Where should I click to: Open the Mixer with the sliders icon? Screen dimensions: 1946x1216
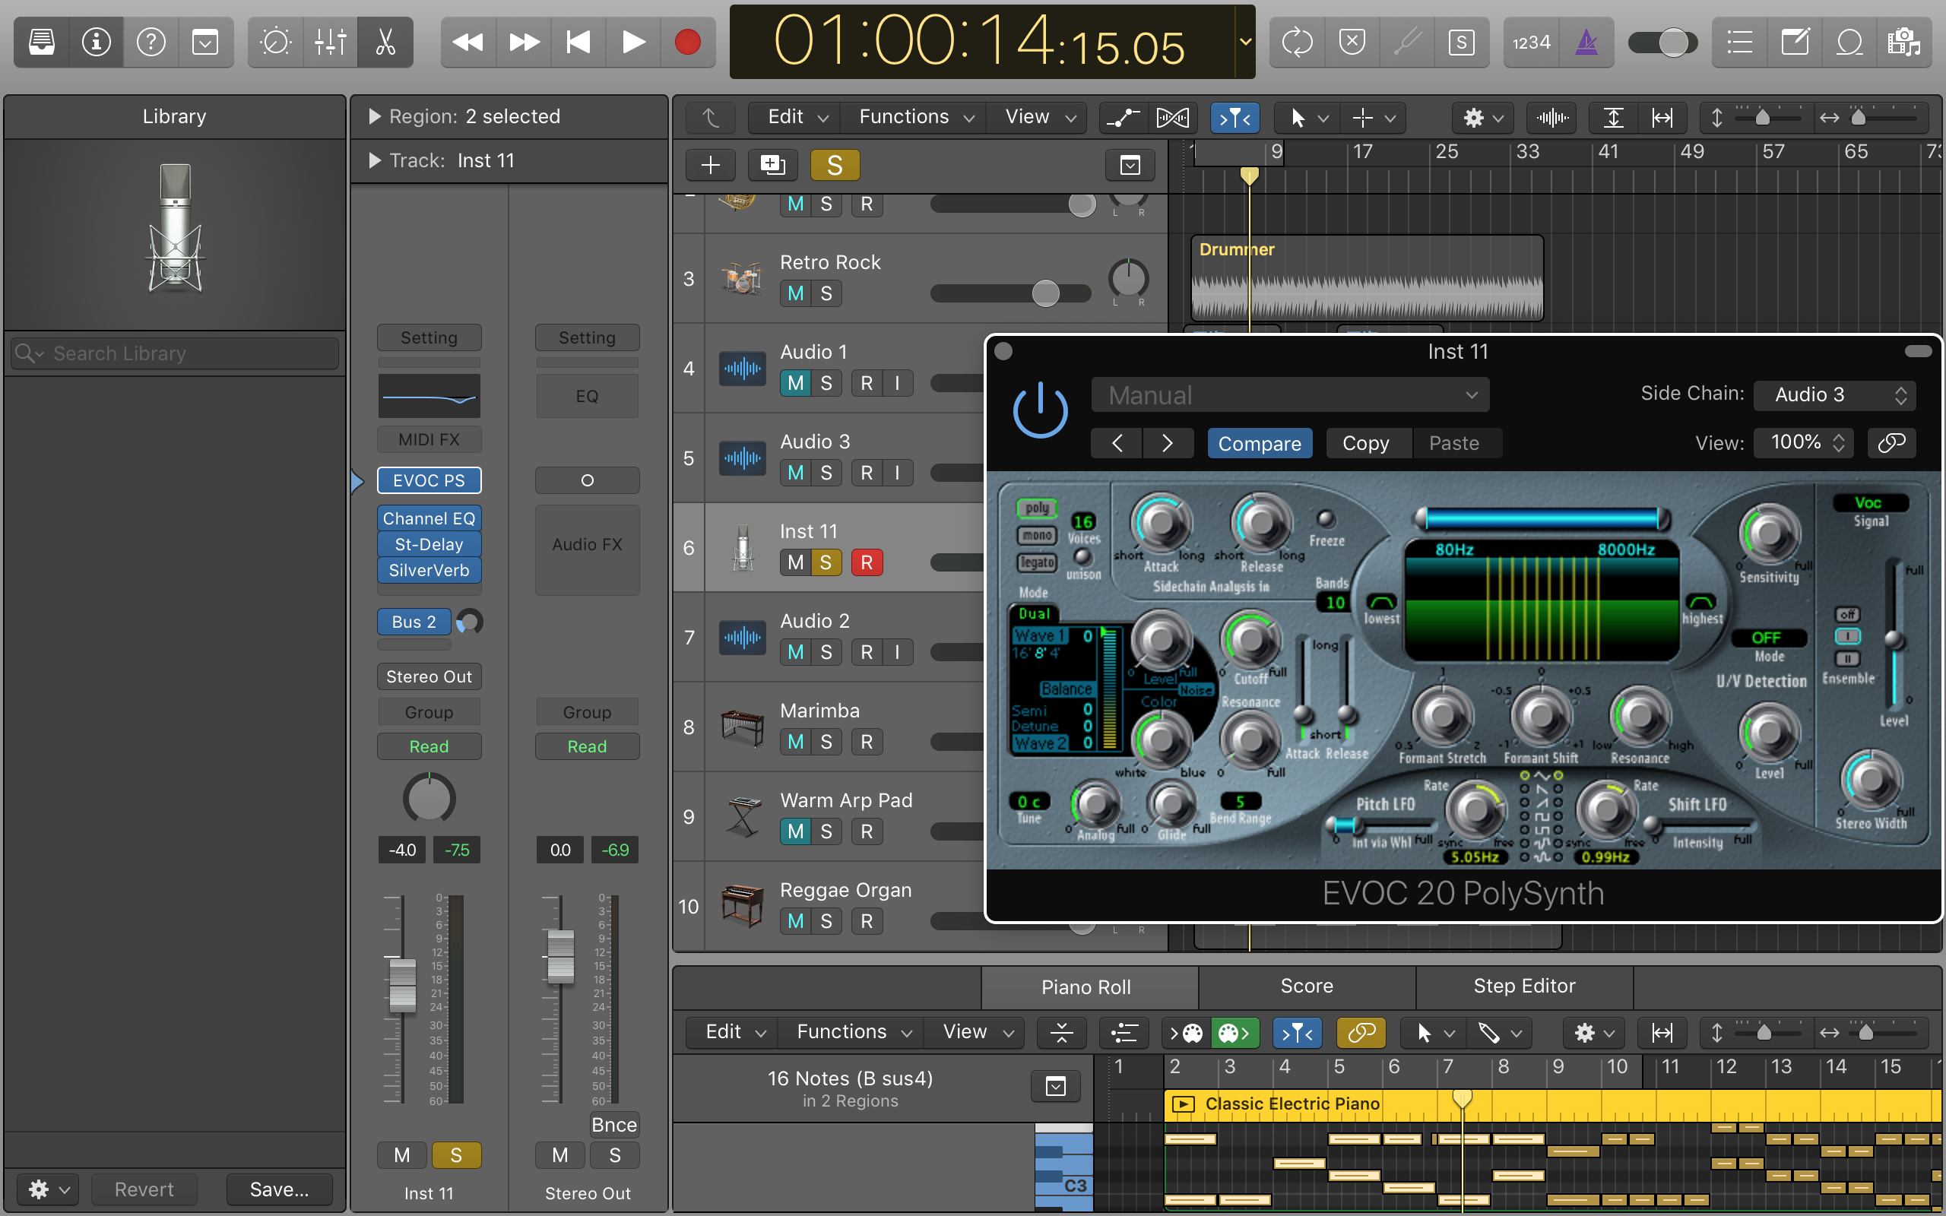[x=330, y=42]
